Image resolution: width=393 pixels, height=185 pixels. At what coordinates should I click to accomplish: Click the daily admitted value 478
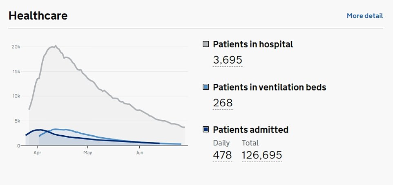[222, 155]
